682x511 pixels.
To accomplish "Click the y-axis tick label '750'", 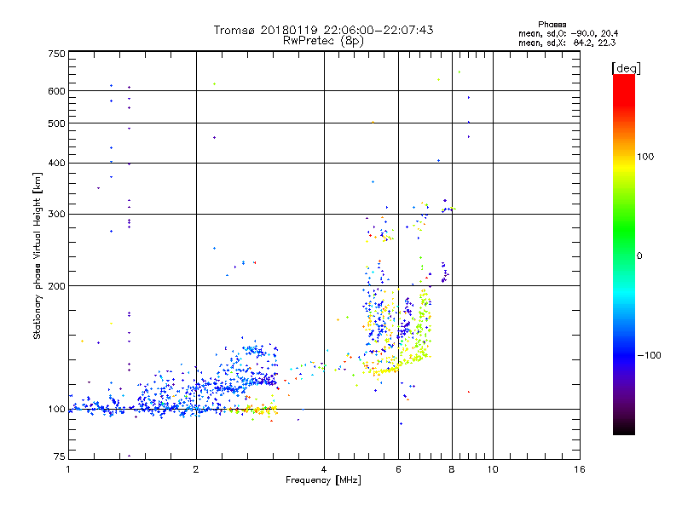I will (56, 54).
